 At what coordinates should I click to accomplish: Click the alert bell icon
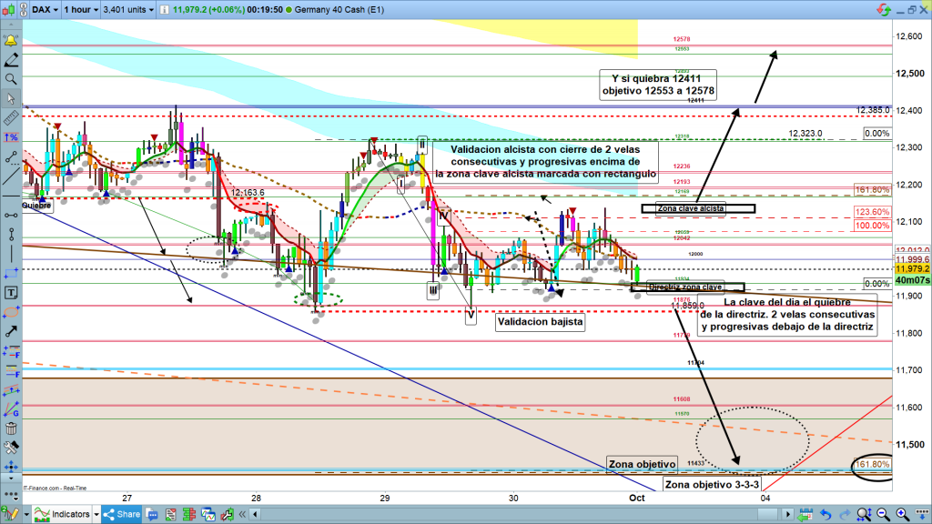tap(12, 41)
